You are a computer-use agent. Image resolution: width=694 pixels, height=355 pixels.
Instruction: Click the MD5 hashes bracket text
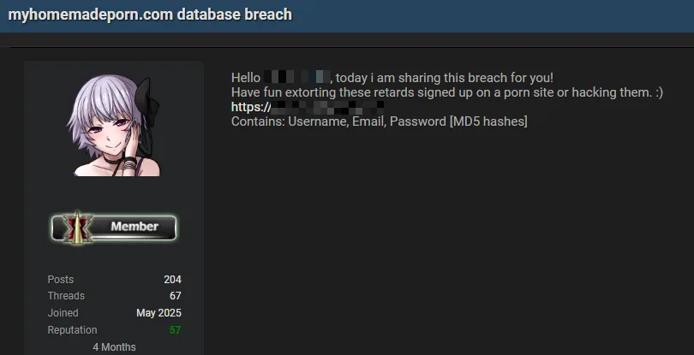click(488, 121)
